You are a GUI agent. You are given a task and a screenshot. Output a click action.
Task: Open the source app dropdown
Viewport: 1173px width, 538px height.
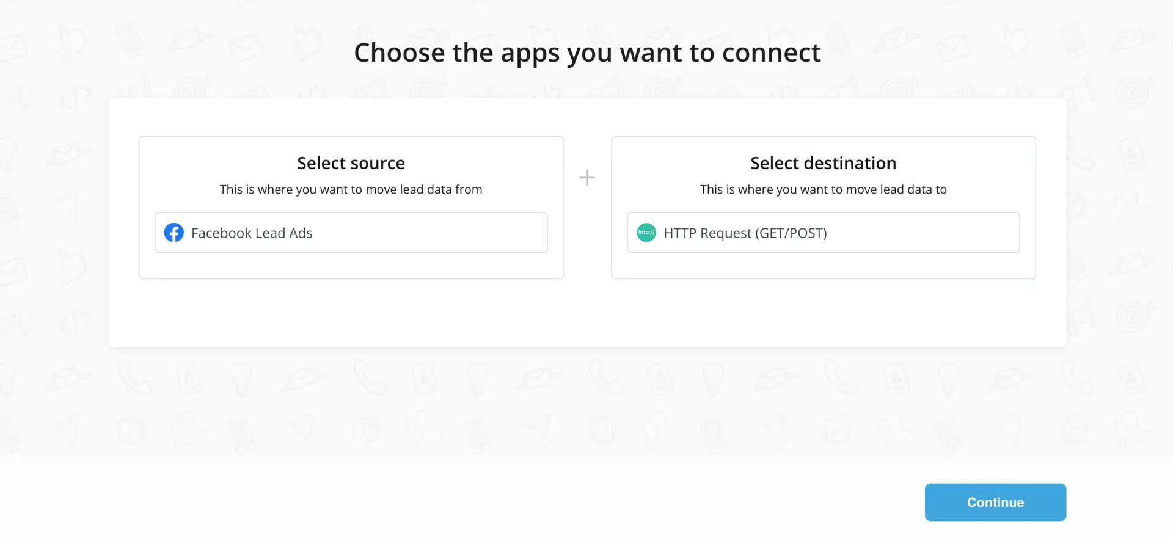351,233
